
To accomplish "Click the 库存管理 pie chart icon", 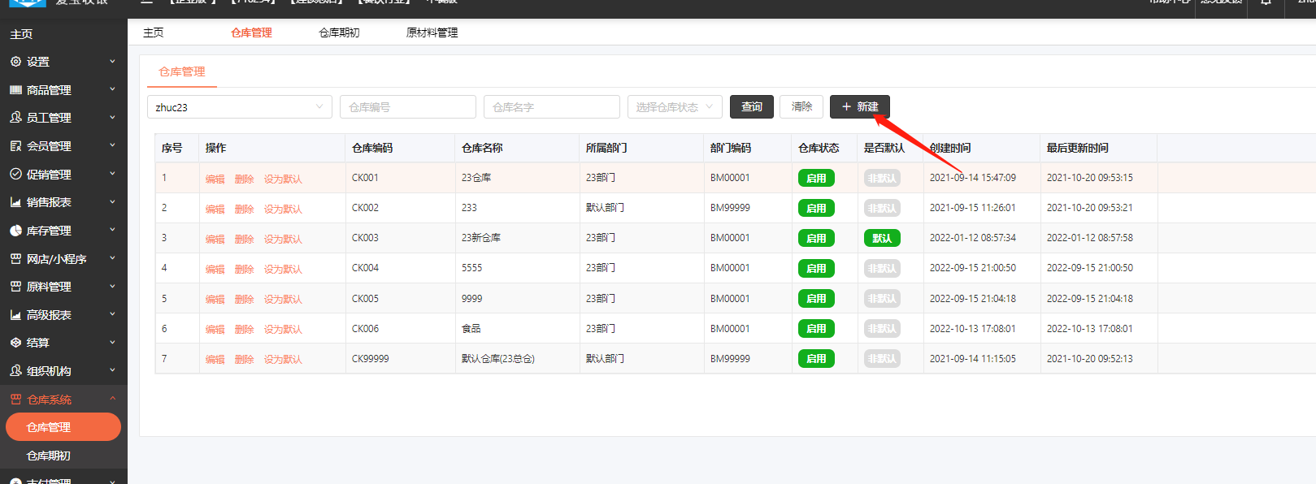I will pos(15,231).
